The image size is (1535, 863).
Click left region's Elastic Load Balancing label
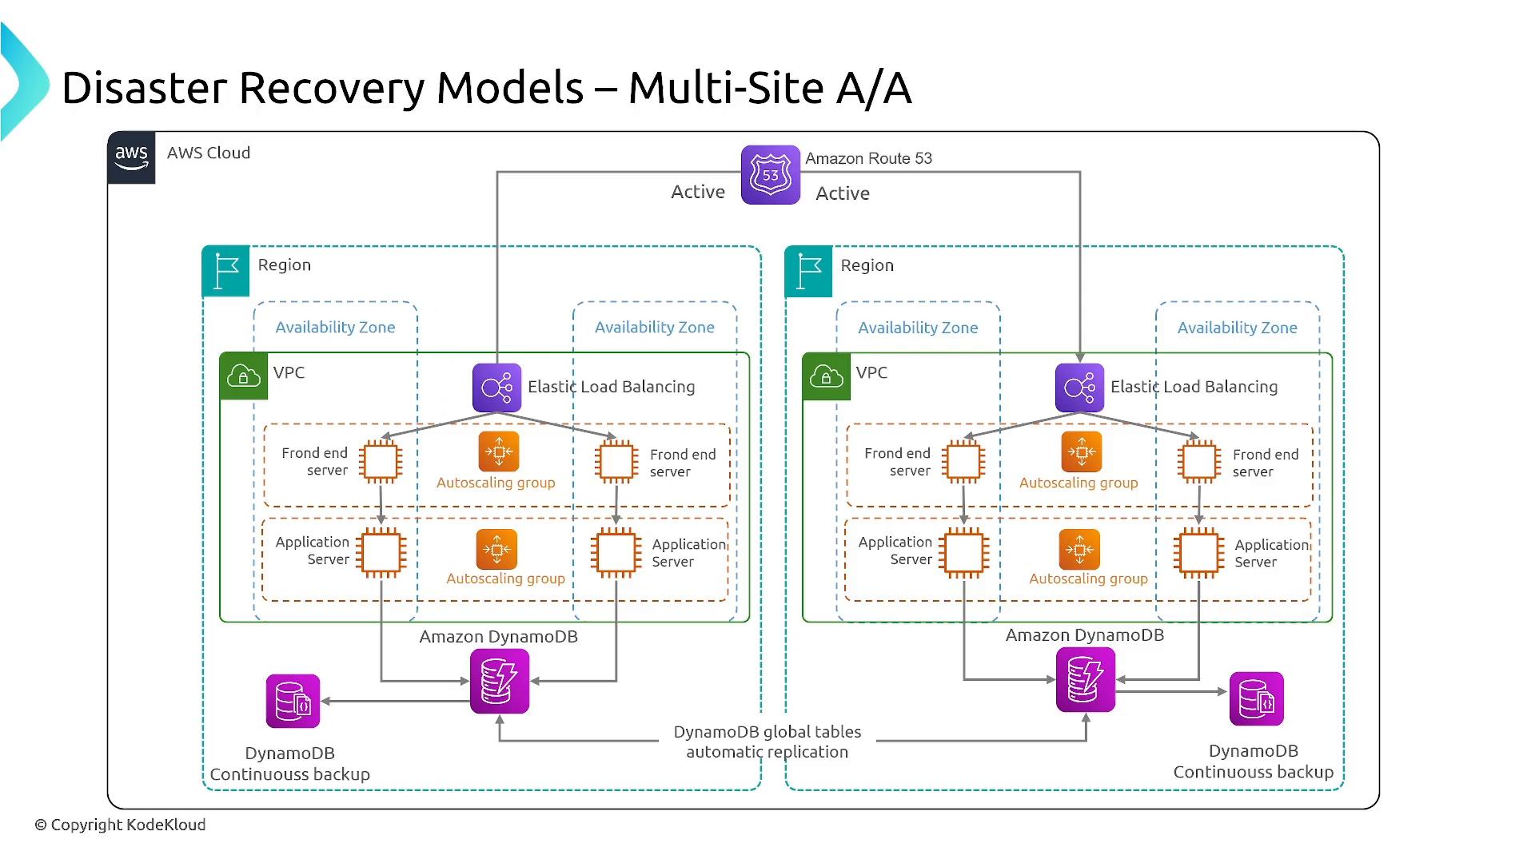point(611,387)
